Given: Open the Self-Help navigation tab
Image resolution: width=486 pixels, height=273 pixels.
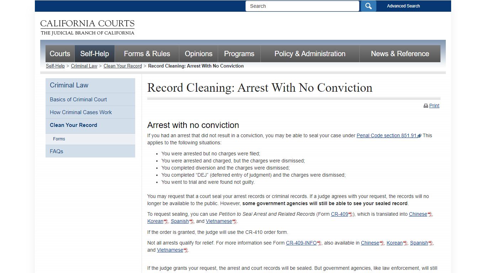Looking at the screenshot, I should [95, 53].
